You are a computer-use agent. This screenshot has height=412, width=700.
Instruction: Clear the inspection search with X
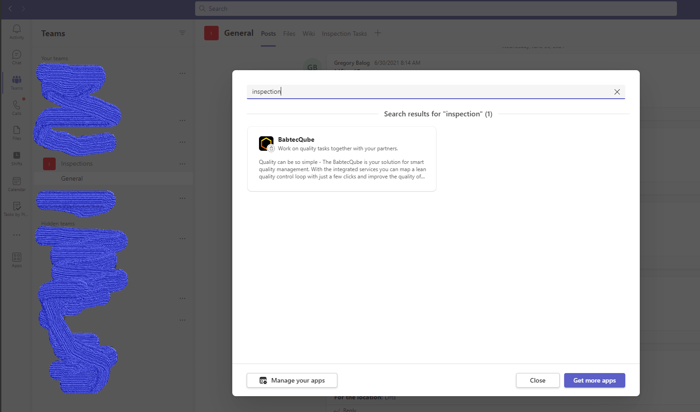point(617,92)
